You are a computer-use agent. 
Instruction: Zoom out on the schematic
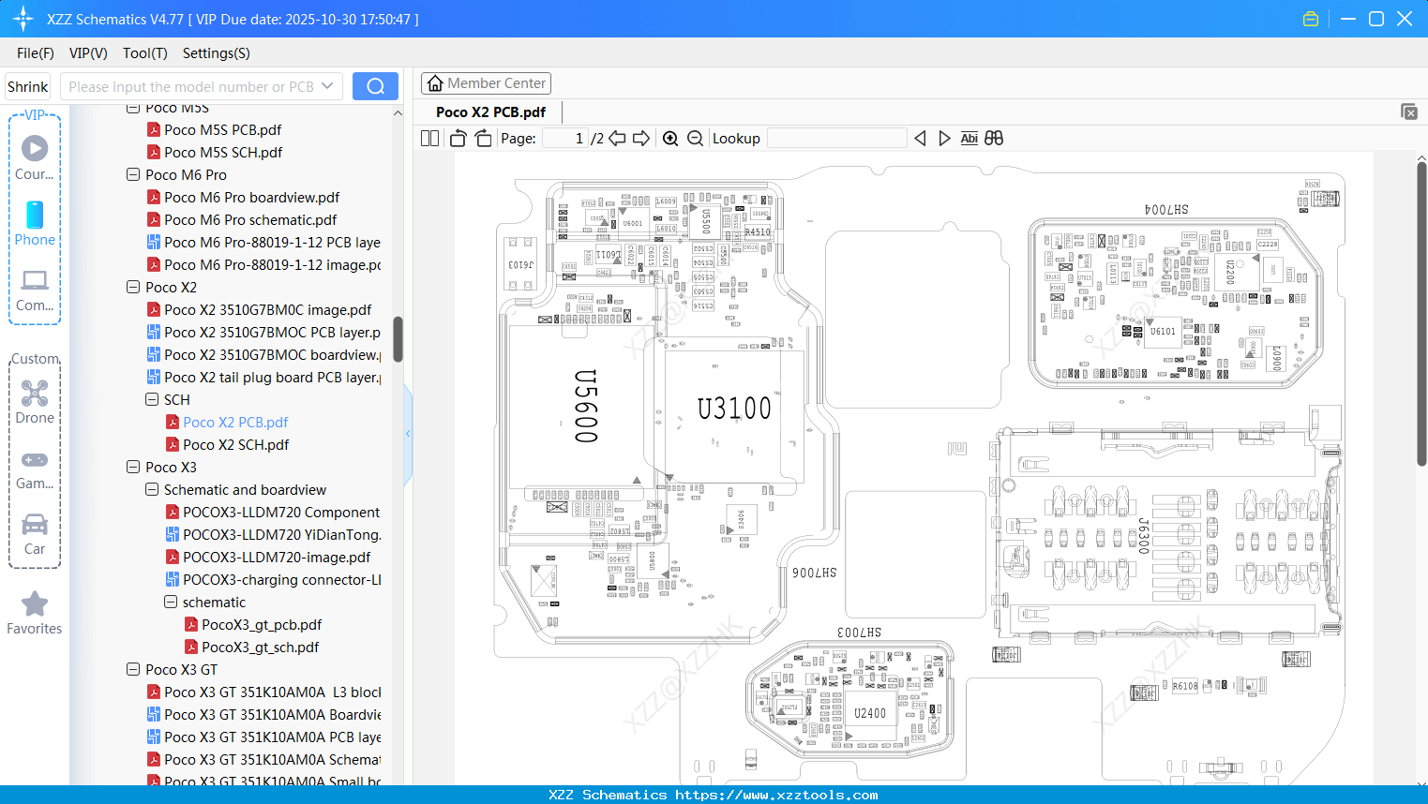click(695, 138)
